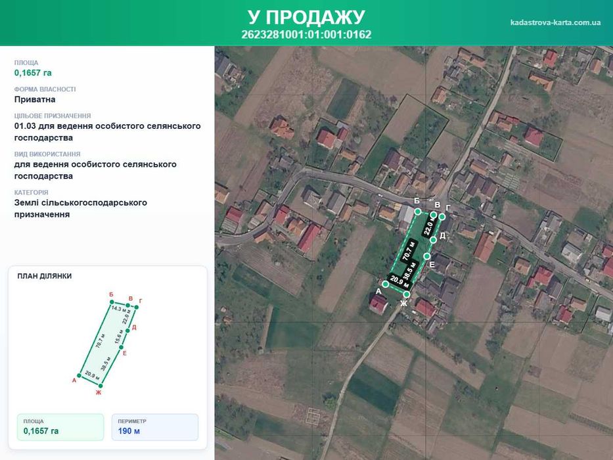Click the ЦІЛЬОВЕ ПРИЗНАЧЕННЯ label
Screen dimensions: 613x460
(53, 116)
